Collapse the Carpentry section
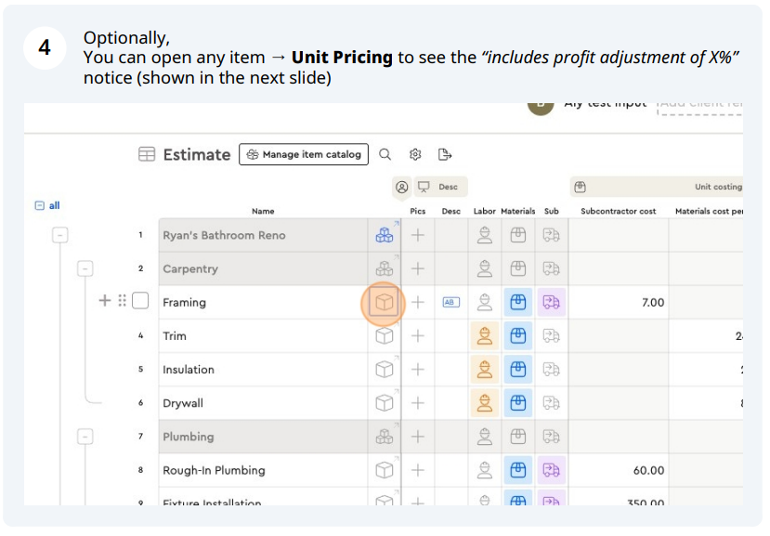Viewport: 770px width, 536px height. point(85,268)
